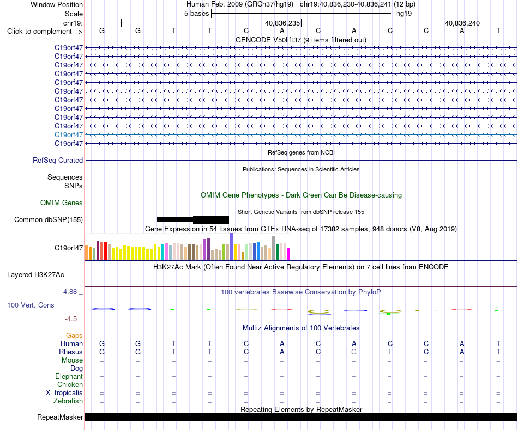The height and width of the screenshot is (430, 518).
Task: Open 'OMIM Gene Phenotypes - Dark Green Can Be Disease-causing'
Action: click(x=301, y=195)
